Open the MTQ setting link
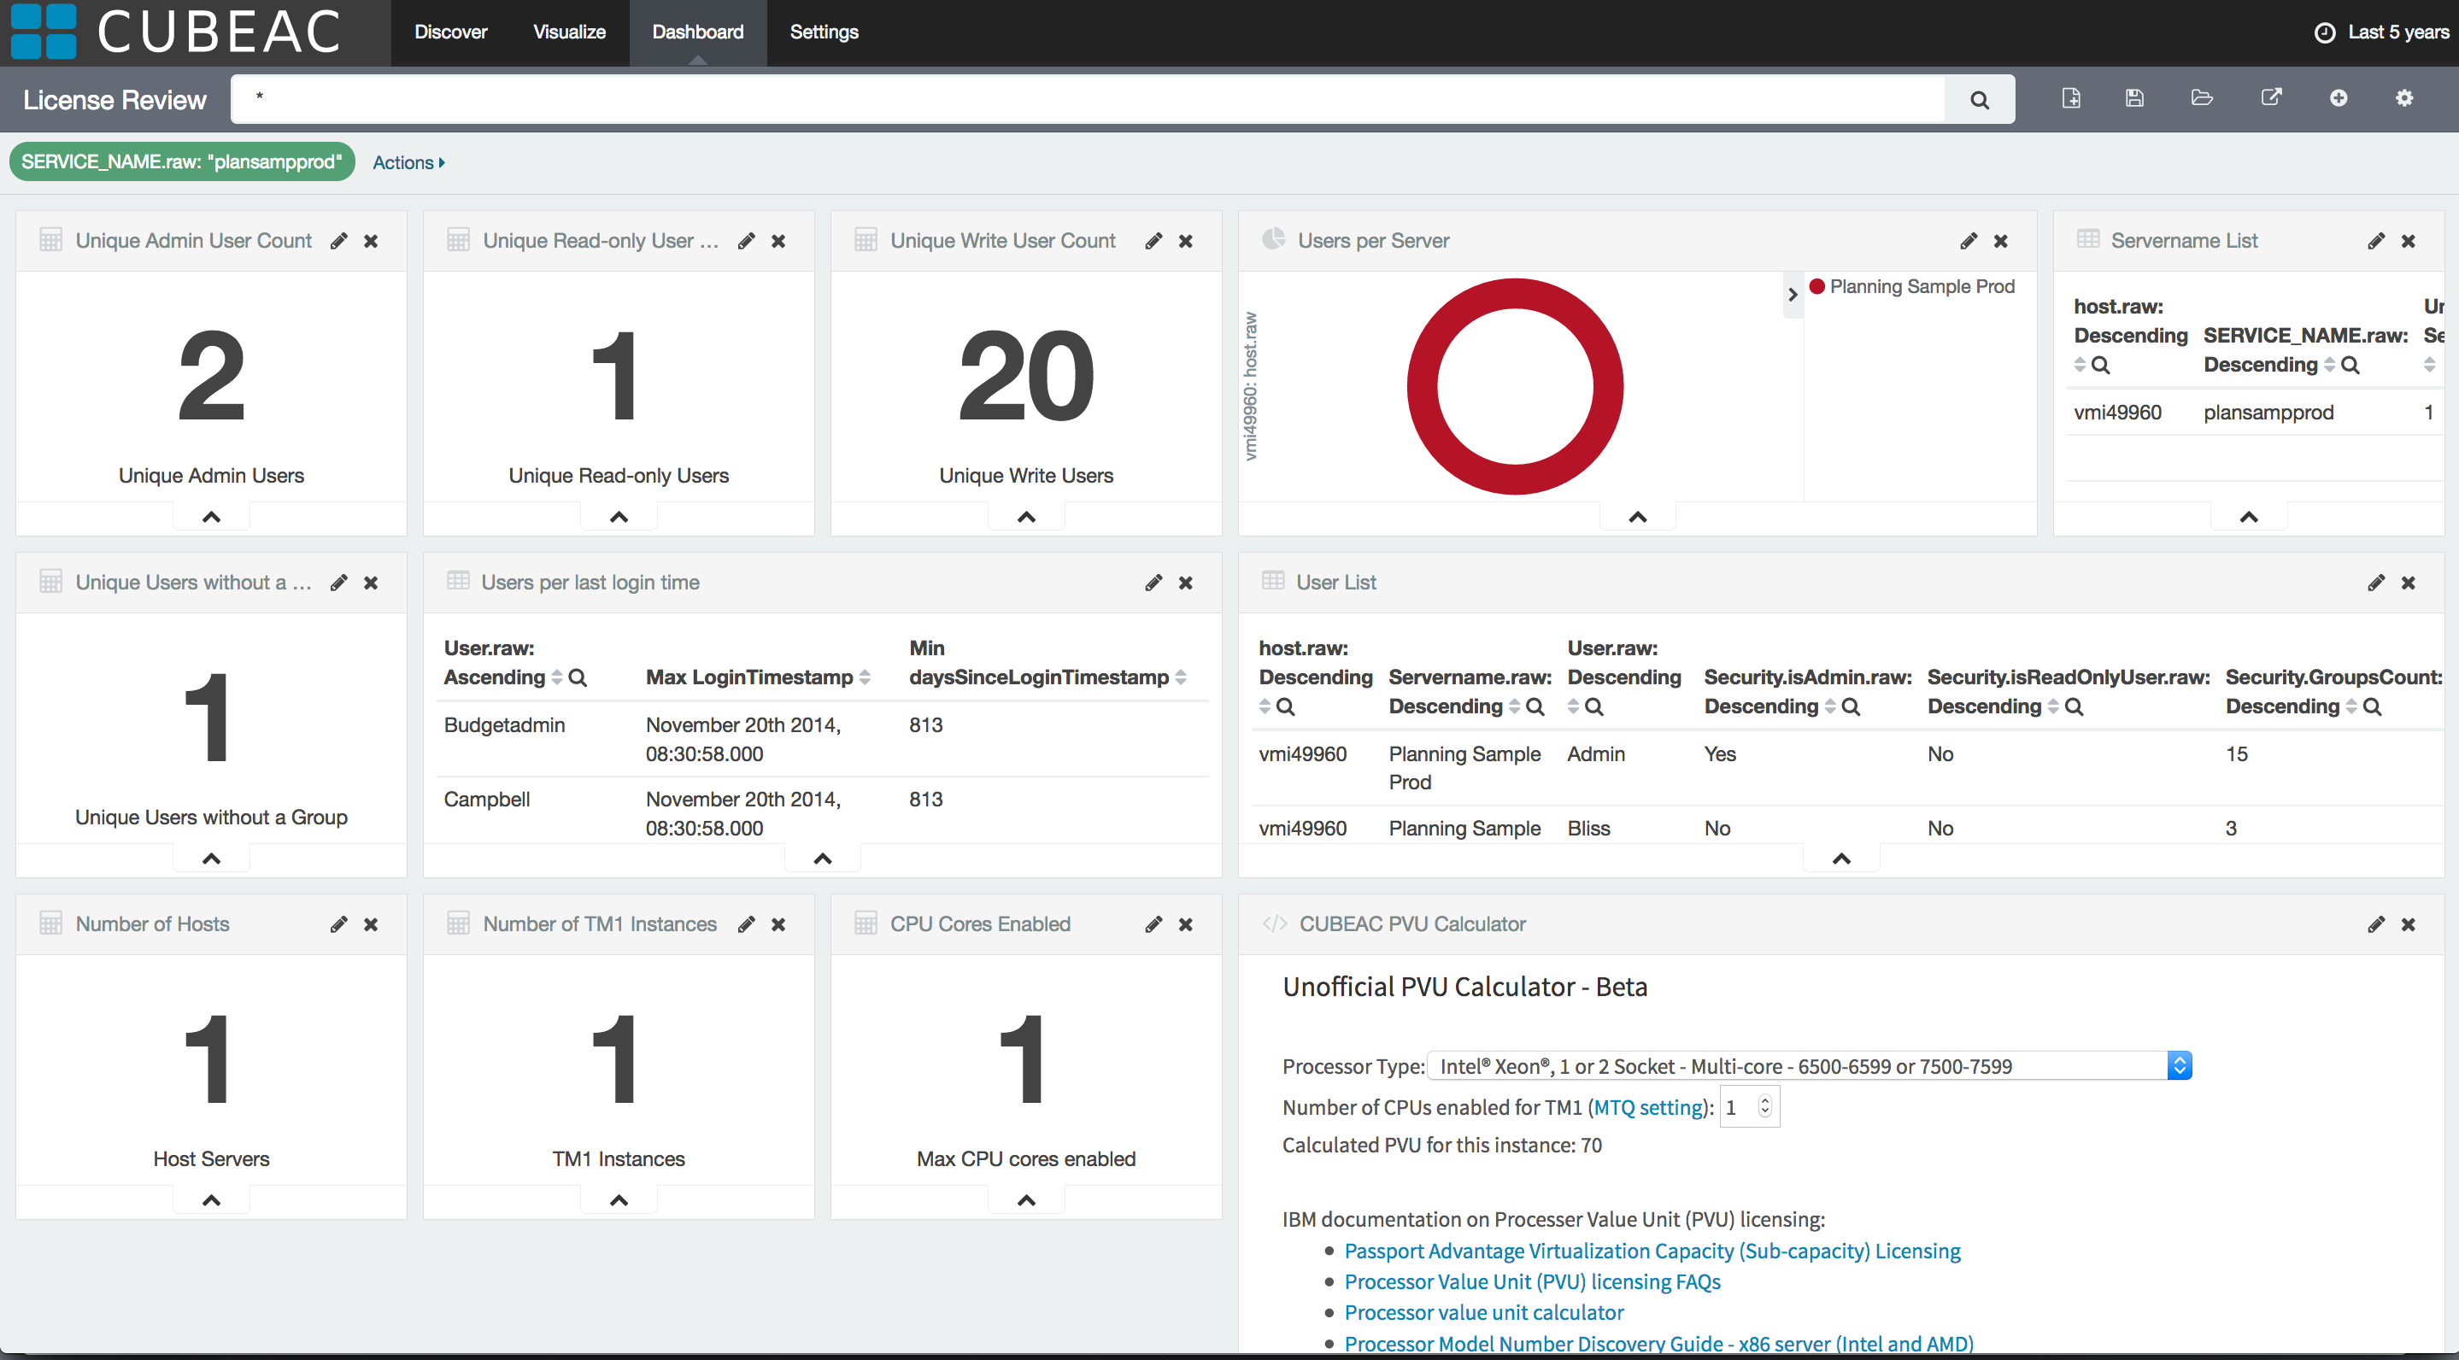Image resolution: width=2459 pixels, height=1360 pixels. [1648, 1107]
